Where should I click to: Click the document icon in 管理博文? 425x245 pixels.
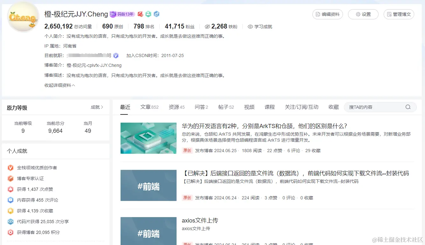(389, 14)
